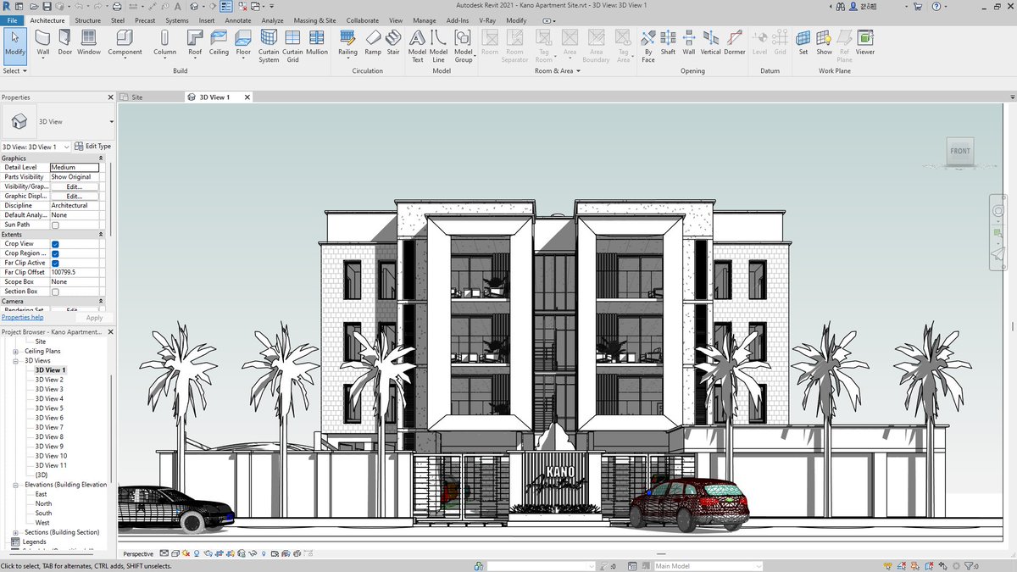Click FRONT on the ViewCube

click(x=959, y=151)
